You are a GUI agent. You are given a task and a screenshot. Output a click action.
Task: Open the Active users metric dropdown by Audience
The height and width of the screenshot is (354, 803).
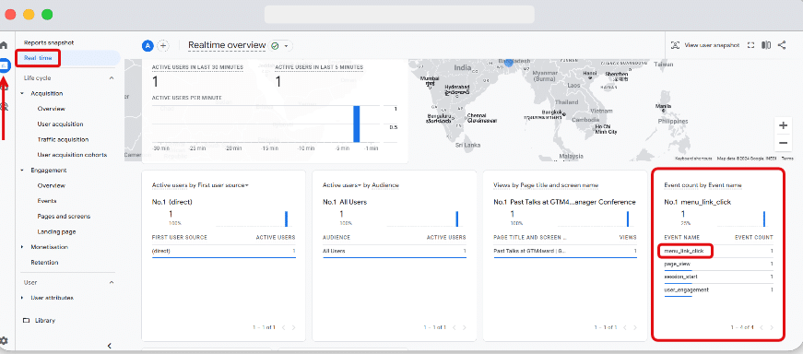360,185
